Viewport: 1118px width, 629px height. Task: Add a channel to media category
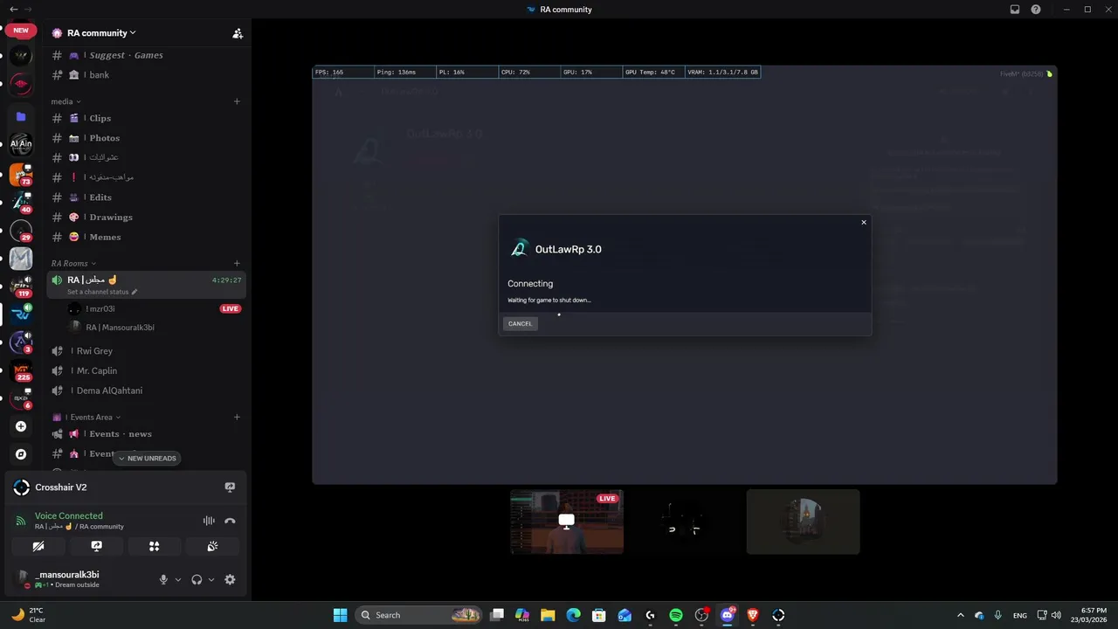point(237,101)
